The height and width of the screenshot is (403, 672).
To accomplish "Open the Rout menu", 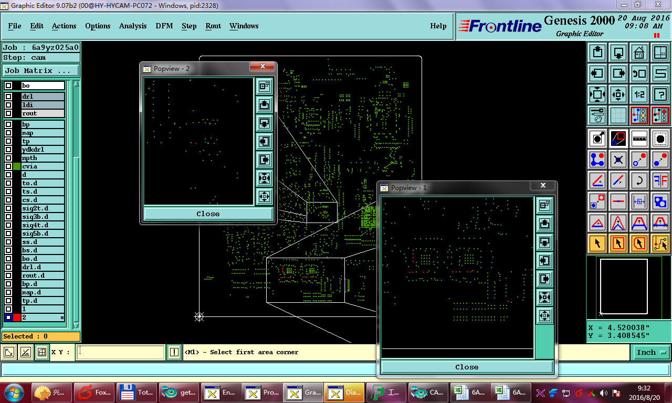I will tap(213, 26).
